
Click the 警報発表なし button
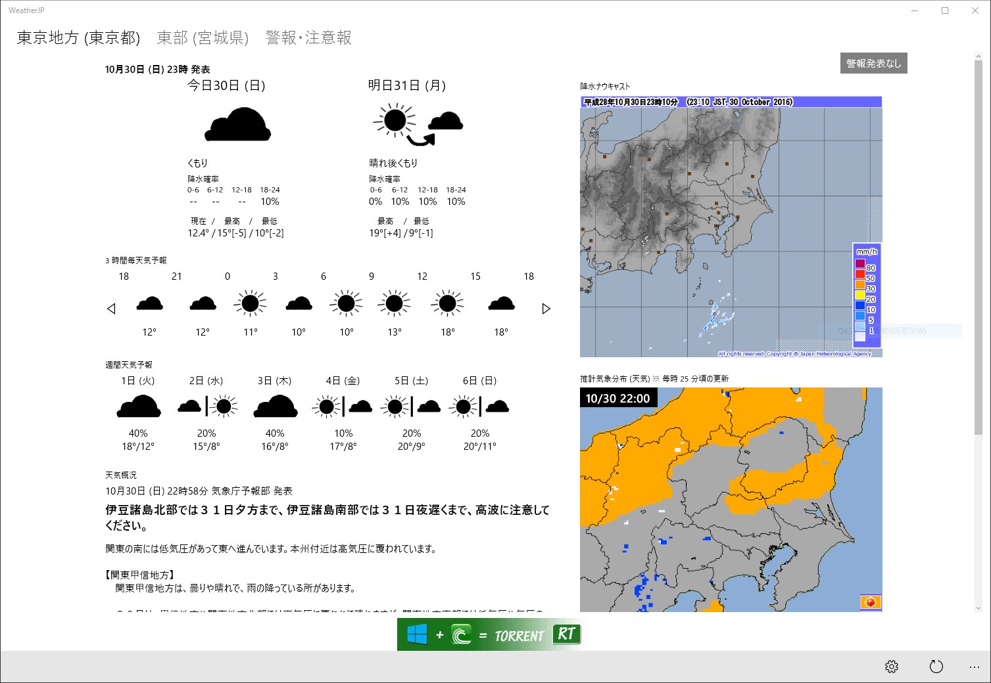pyautogui.click(x=873, y=63)
